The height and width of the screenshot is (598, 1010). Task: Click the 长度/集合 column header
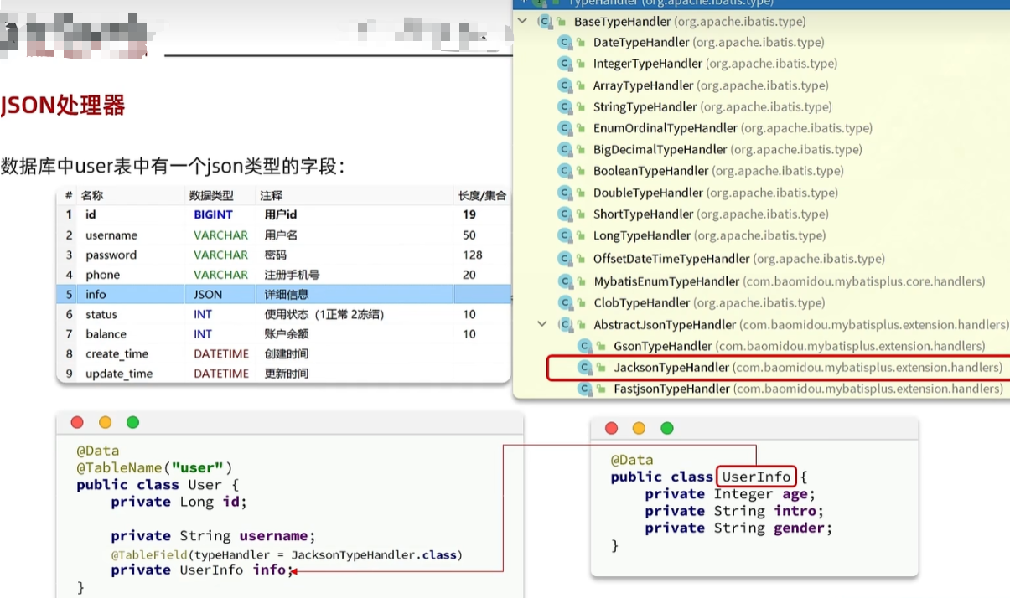tap(482, 195)
